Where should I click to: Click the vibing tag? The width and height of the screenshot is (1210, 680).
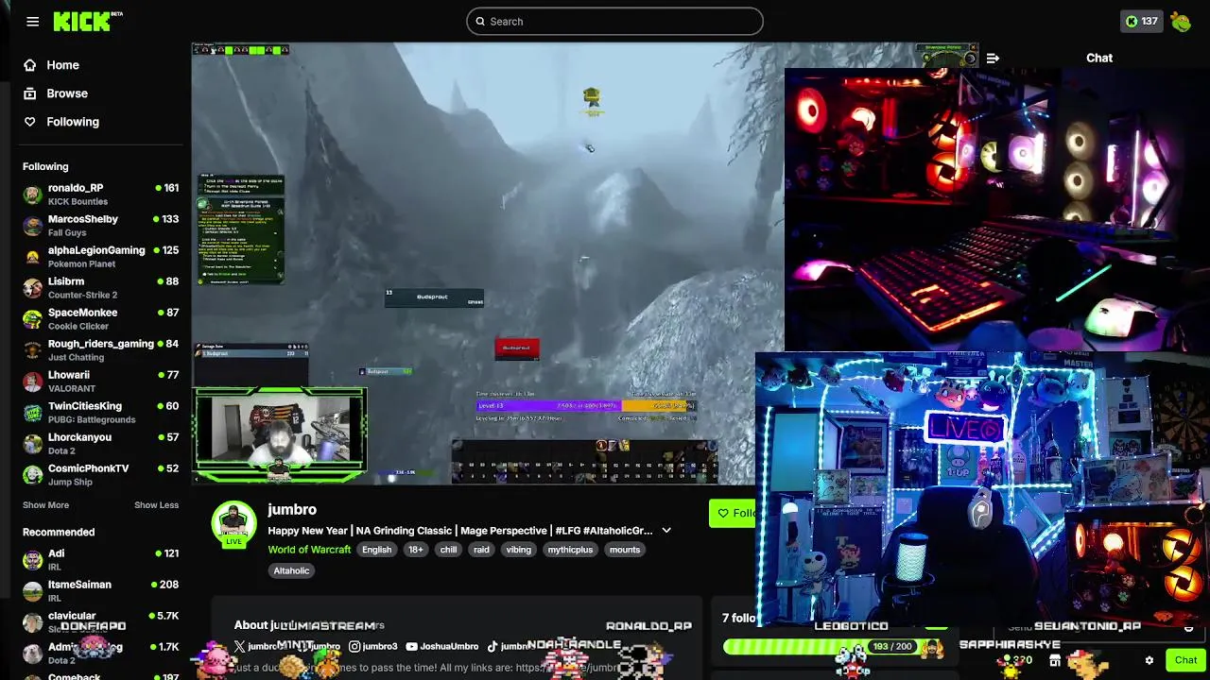[x=518, y=550]
